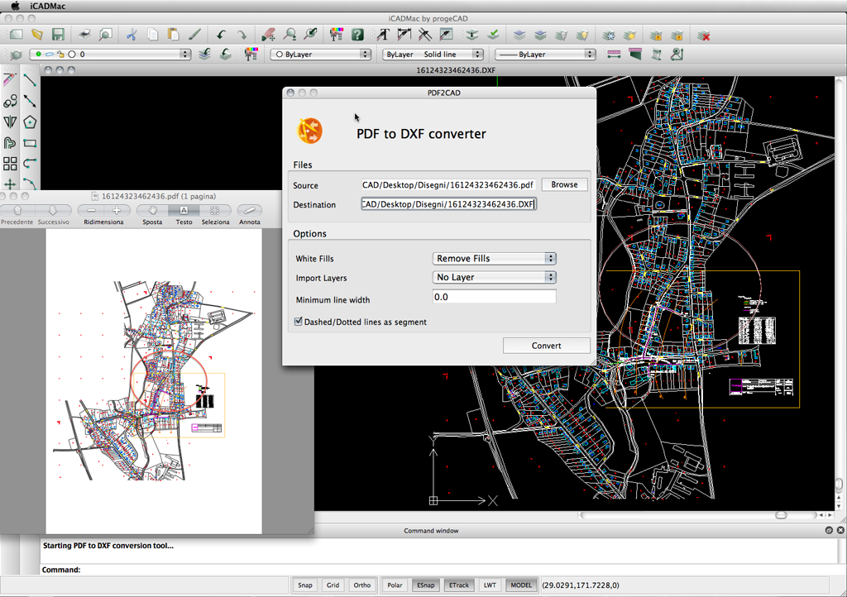Toggle Snap in the status bar
Viewport: 847px width, 597px height.
point(305,585)
